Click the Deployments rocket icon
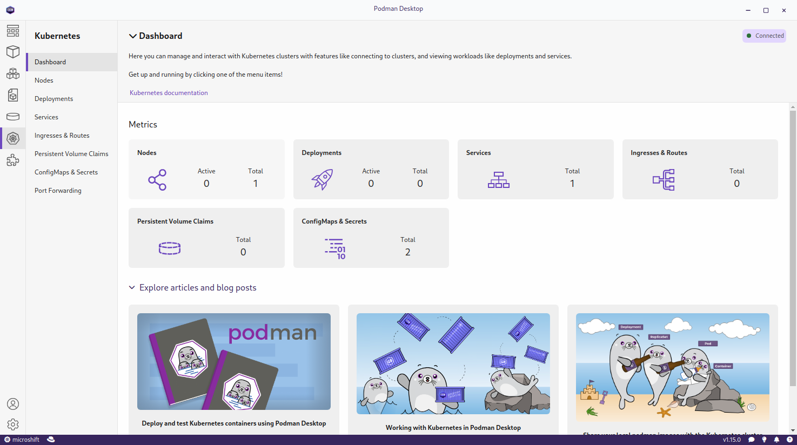This screenshot has height=445, width=797. coord(322,180)
